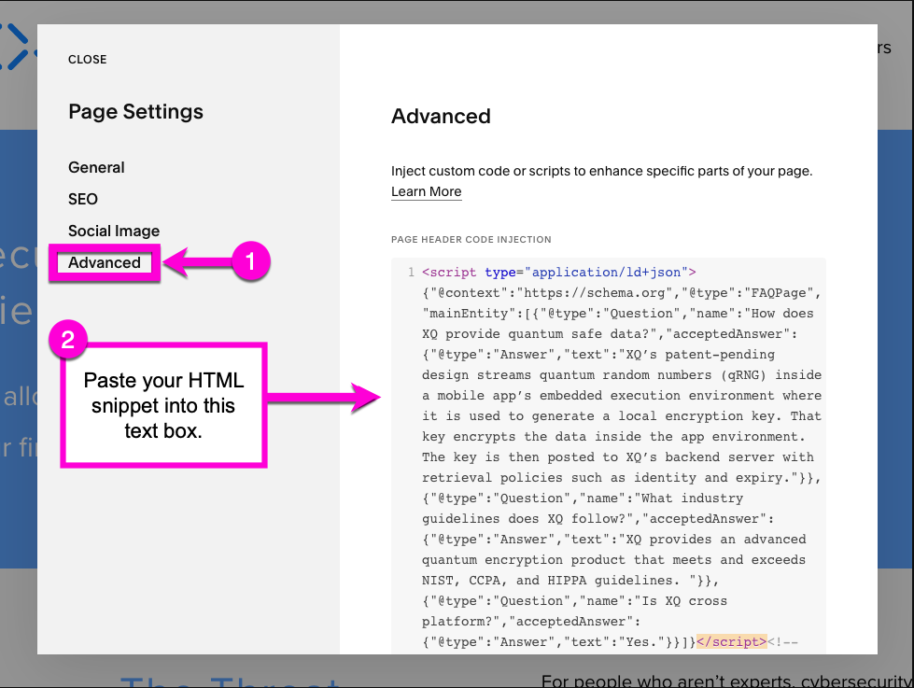Switch to the SEO settings section
Viewport: 914px width, 688px height.
[x=83, y=200]
